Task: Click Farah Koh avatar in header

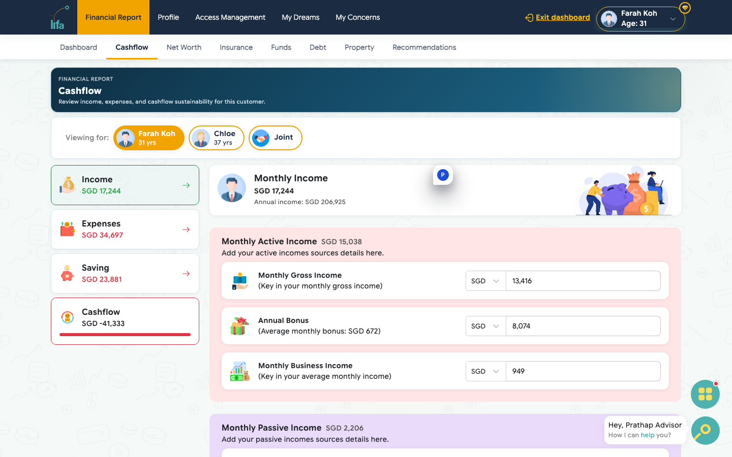Action: [x=608, y=19]
